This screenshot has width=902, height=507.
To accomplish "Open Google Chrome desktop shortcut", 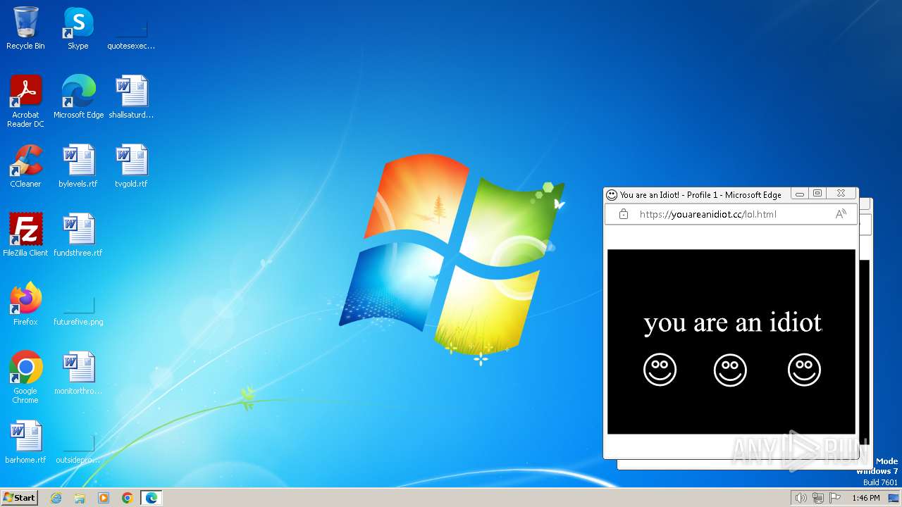I will [25, 377].
